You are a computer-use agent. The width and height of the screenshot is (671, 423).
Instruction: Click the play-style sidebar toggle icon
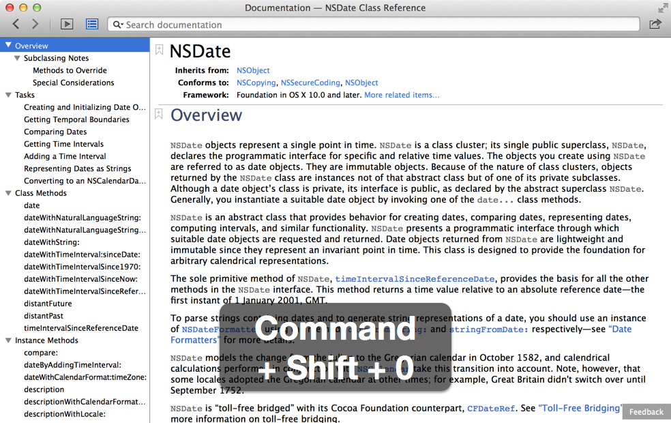point(67,25)
